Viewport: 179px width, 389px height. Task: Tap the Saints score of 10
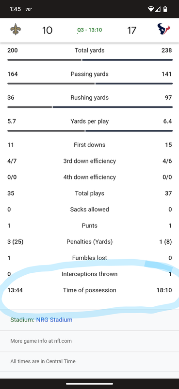47,30
